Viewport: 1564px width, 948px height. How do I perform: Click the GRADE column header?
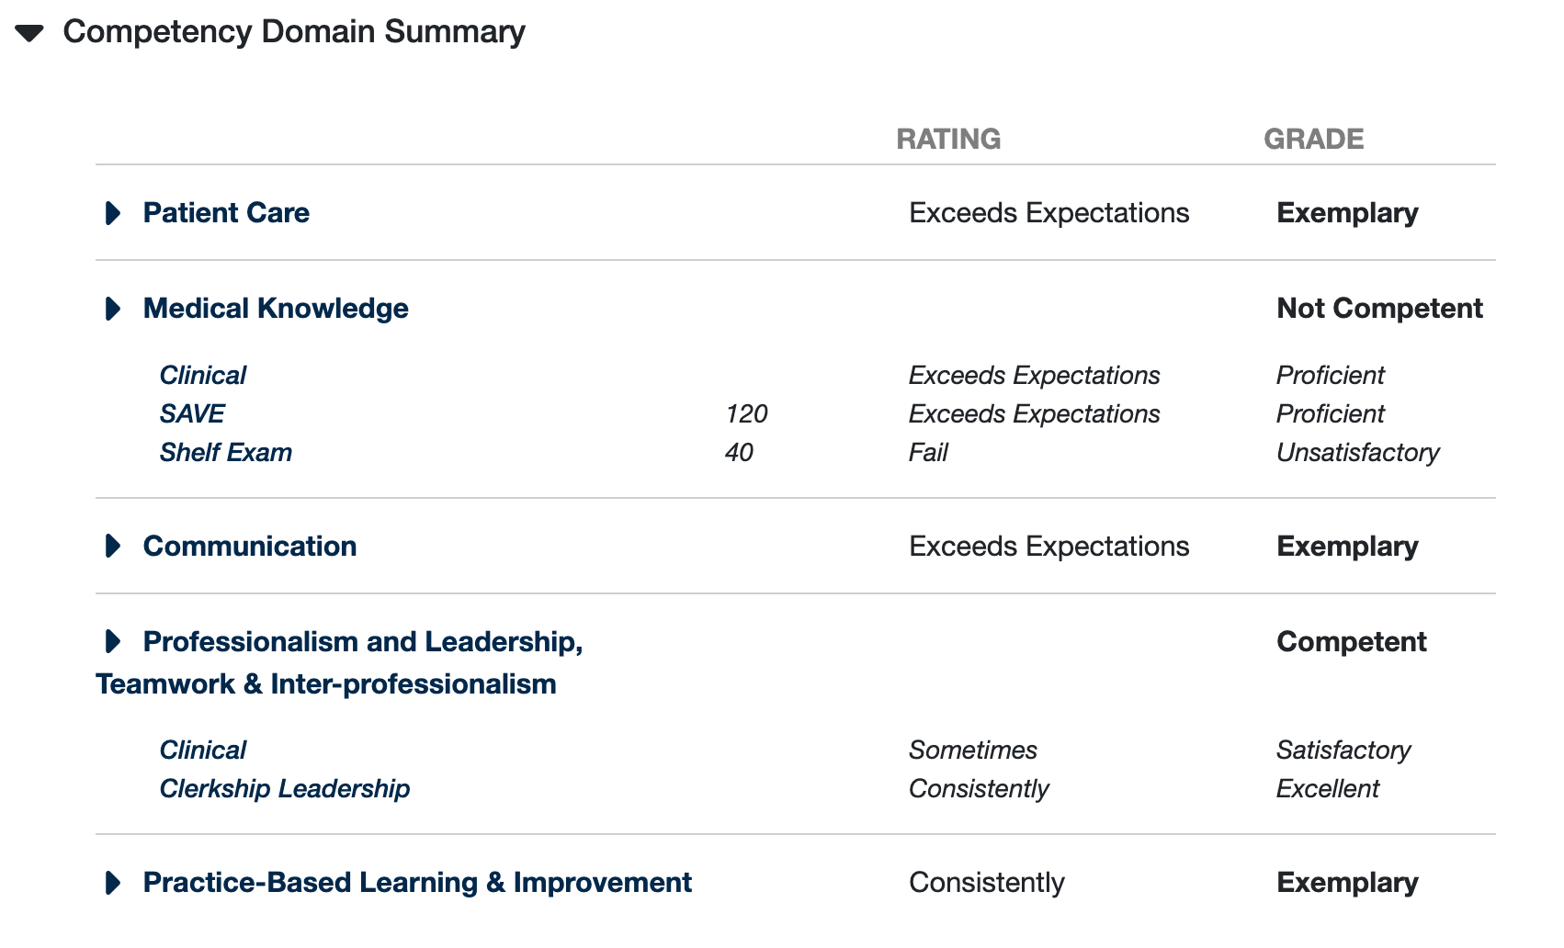click(x=1314, y=140)
